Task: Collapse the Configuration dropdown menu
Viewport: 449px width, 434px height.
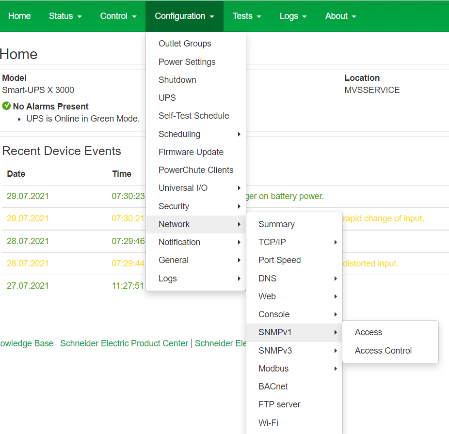Action: click(184, 16)
